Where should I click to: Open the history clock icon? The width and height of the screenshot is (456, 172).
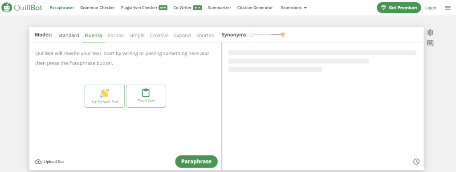(416, 161)
